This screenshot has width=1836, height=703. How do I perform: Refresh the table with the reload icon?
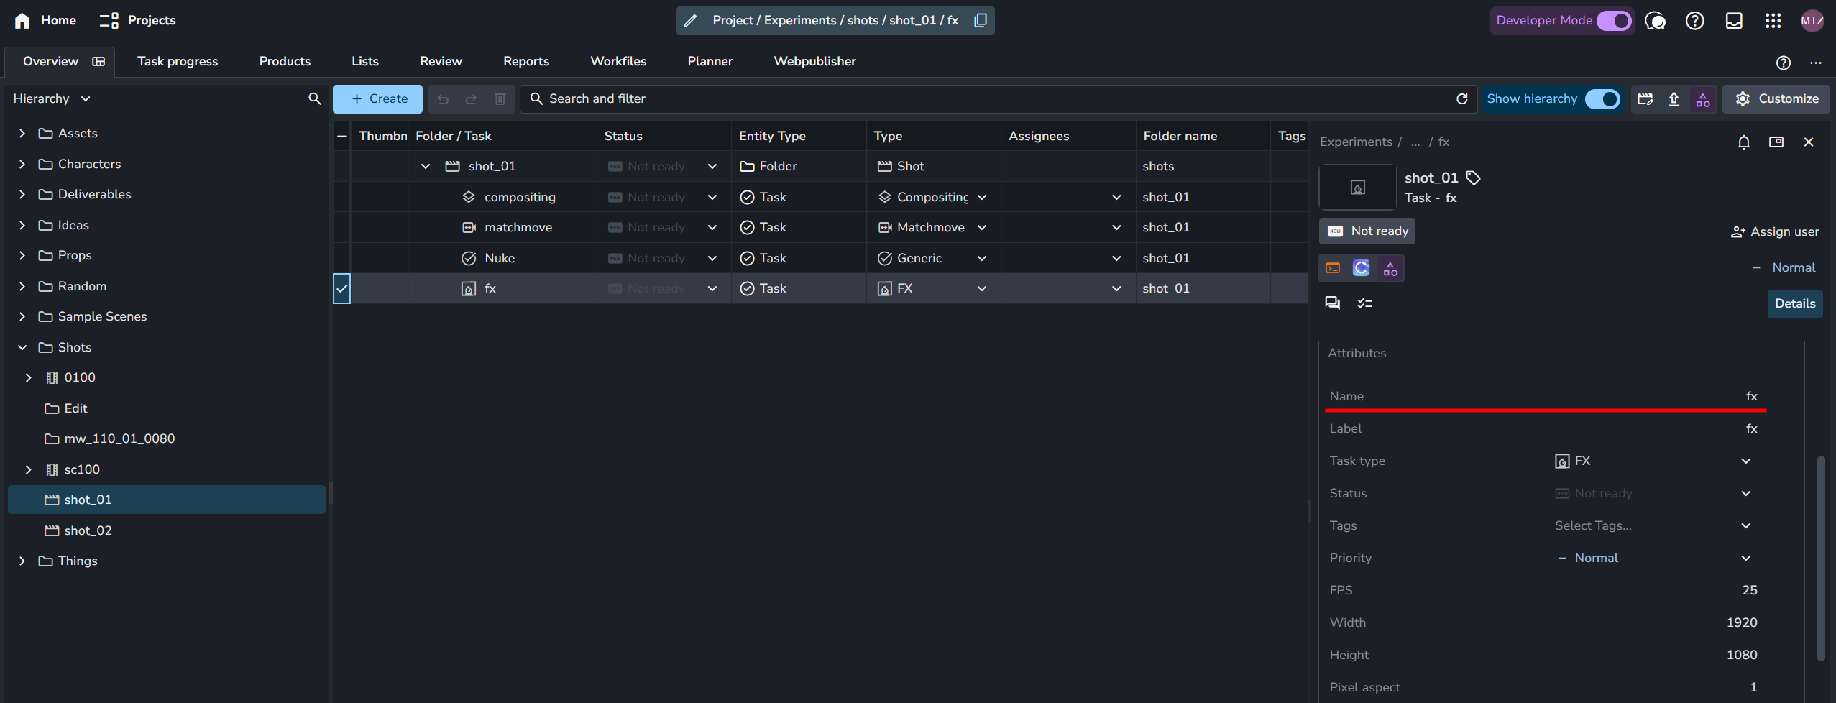coord(1461,98)
